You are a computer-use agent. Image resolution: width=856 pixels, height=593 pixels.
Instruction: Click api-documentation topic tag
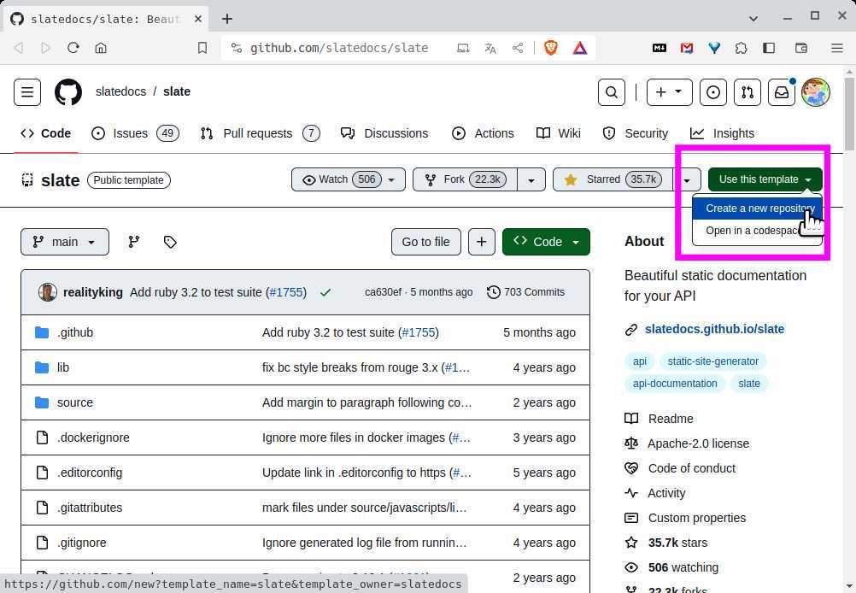[675, 384]
